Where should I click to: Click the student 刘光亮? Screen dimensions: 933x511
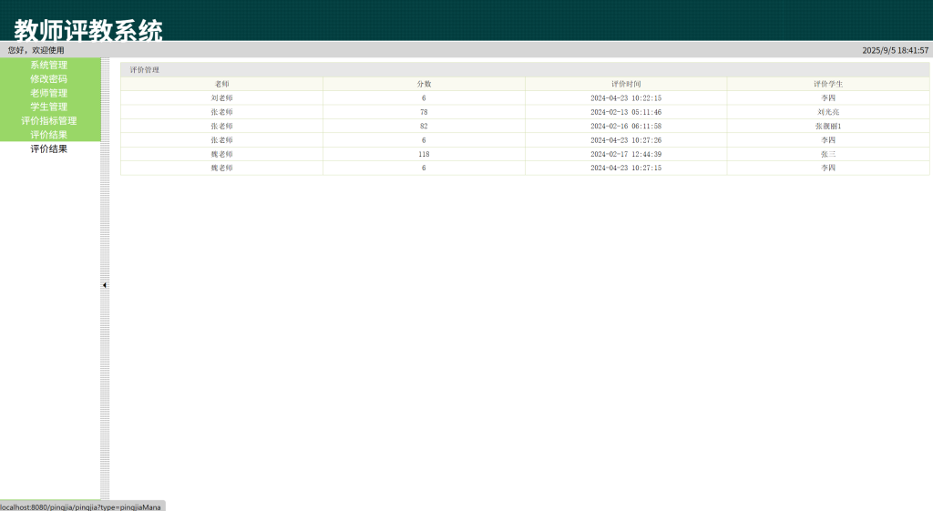pos(828,112)
